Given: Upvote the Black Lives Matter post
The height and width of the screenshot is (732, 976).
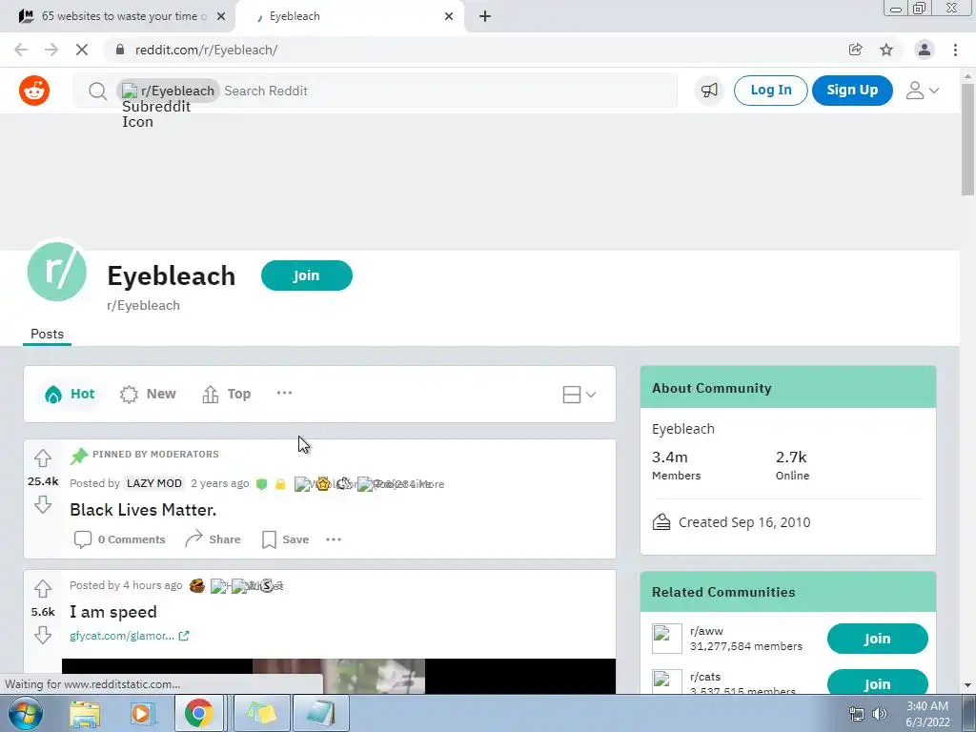Looking at the screenshot, I should pos(42,458).
